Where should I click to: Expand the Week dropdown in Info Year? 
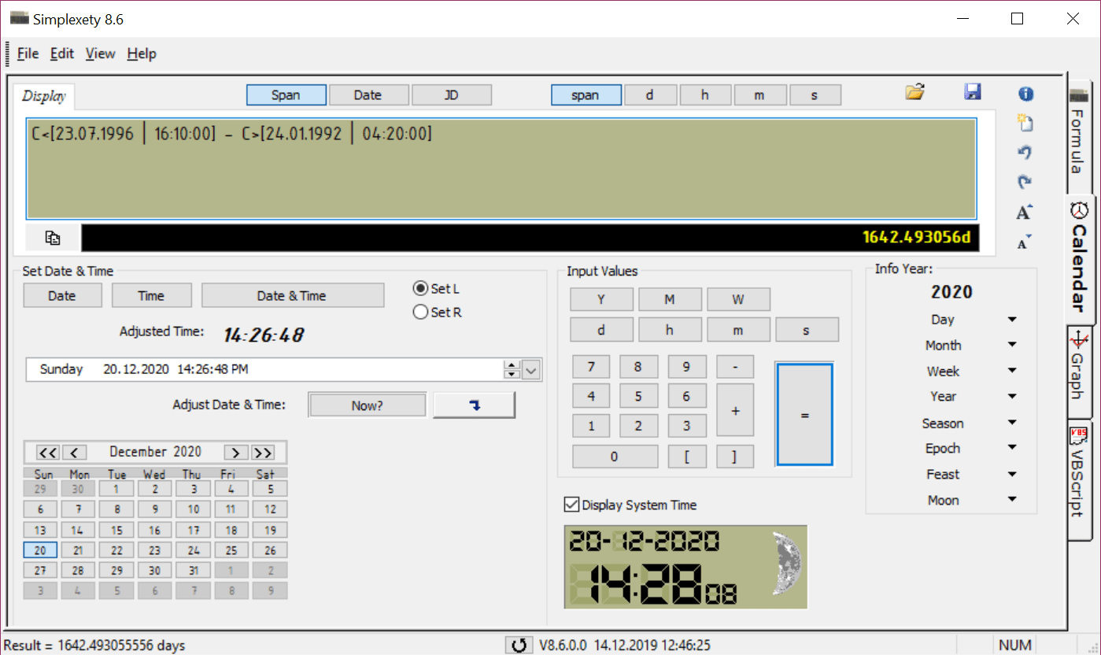tap(1012, 371)
